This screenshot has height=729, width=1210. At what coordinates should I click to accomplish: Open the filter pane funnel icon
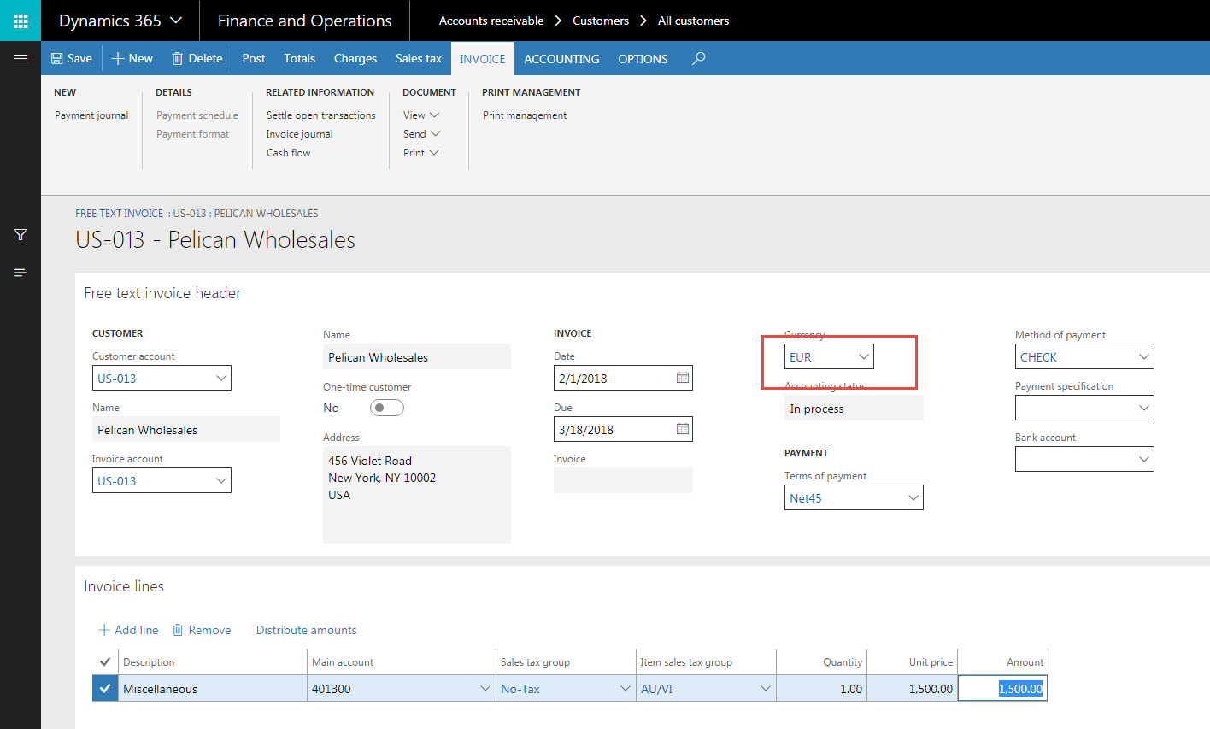(x=21, y=235)
